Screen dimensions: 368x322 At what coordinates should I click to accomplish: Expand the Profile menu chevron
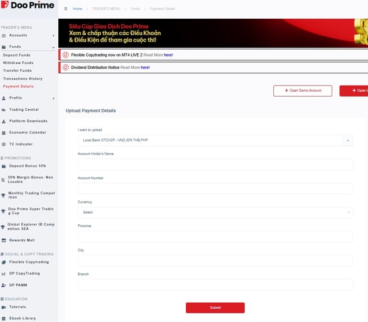[53, 98]
